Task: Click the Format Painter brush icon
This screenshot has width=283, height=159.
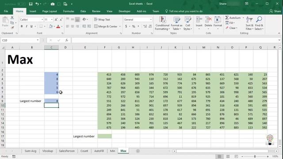Action: [12, 27]
